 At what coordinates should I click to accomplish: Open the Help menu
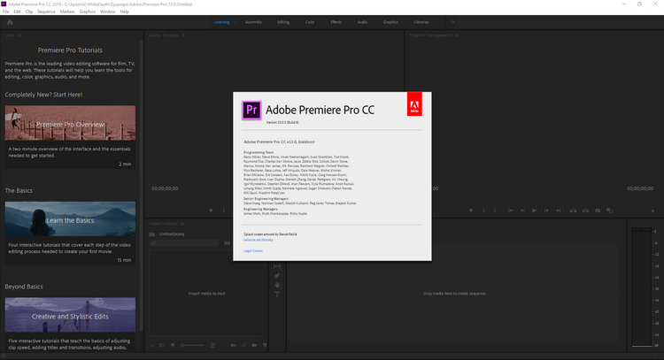pyautogui.click(x=124, y=11)
